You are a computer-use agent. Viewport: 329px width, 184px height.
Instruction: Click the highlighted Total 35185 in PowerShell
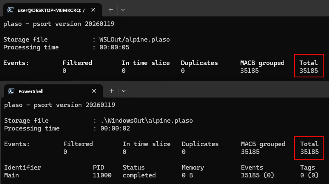click(x=309, y=148)
